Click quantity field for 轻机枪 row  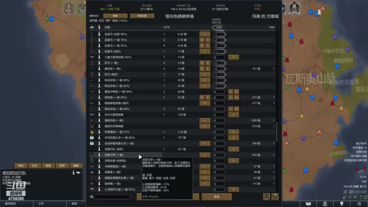point(219,98)
